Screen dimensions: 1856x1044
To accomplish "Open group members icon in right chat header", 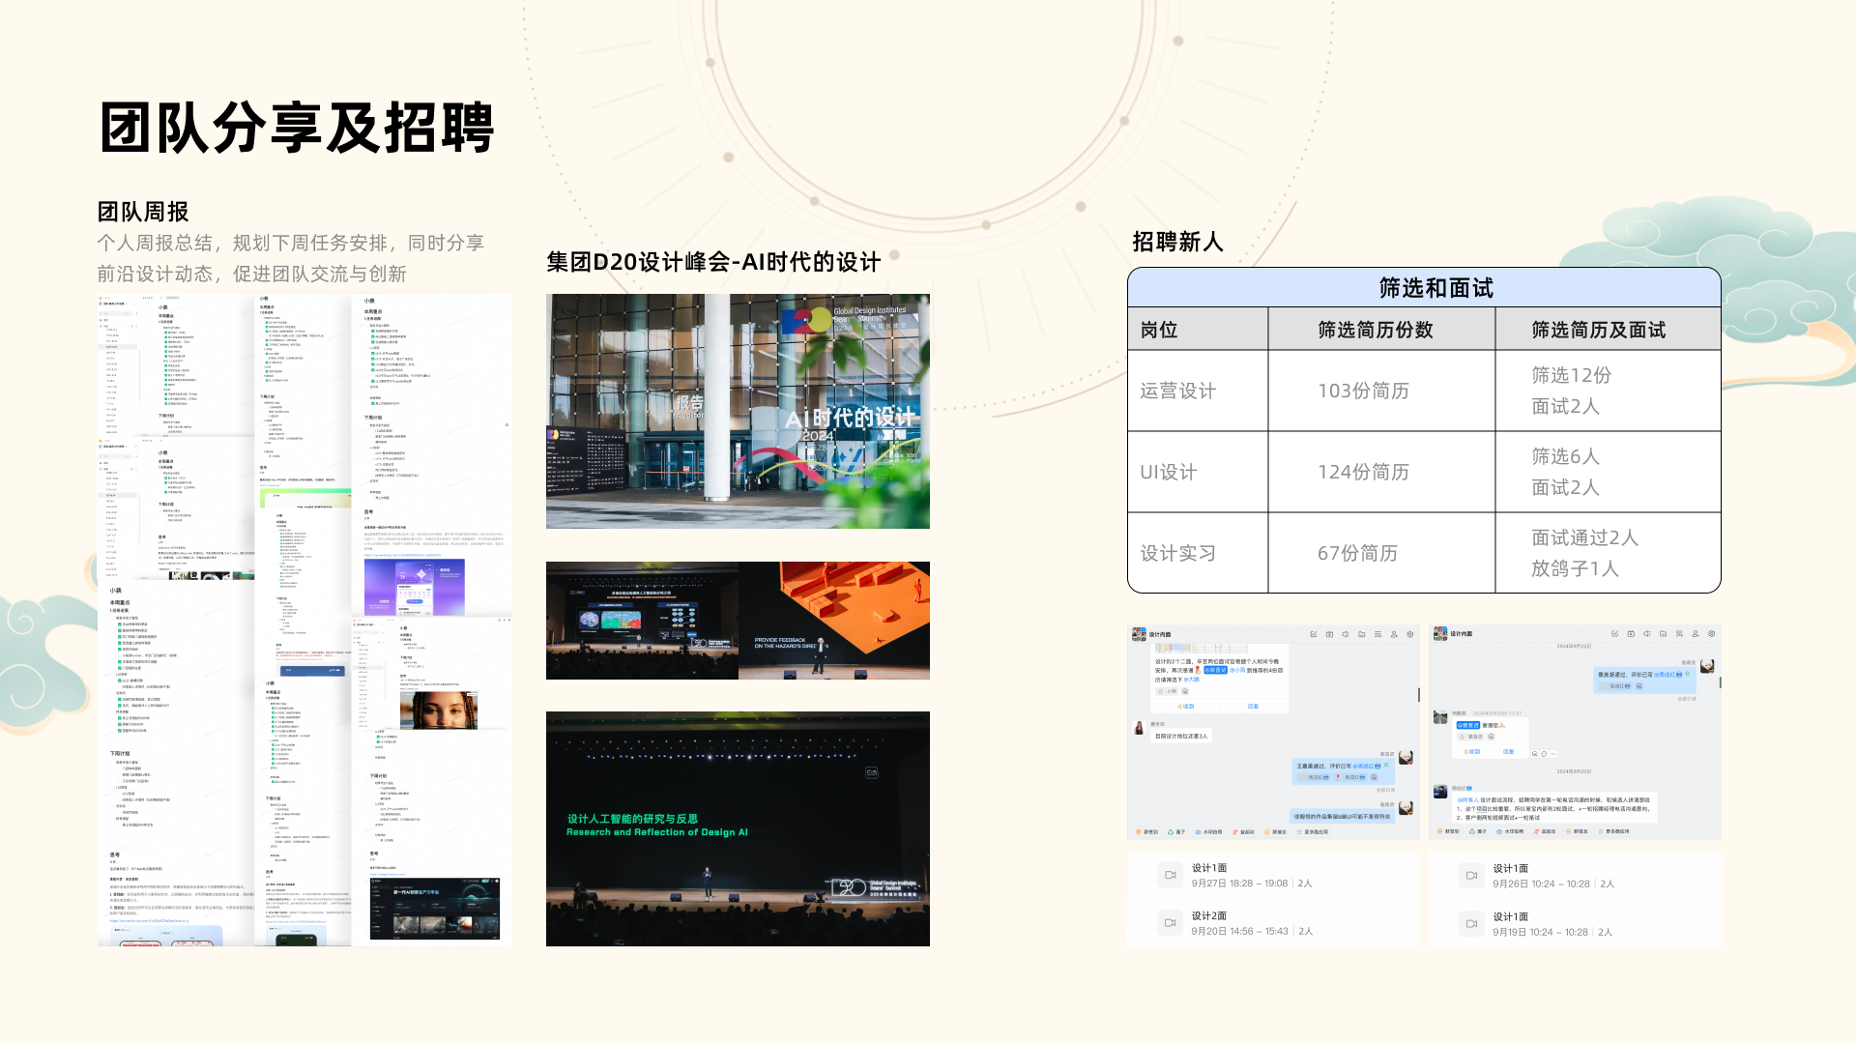I will coord(1696,633).
